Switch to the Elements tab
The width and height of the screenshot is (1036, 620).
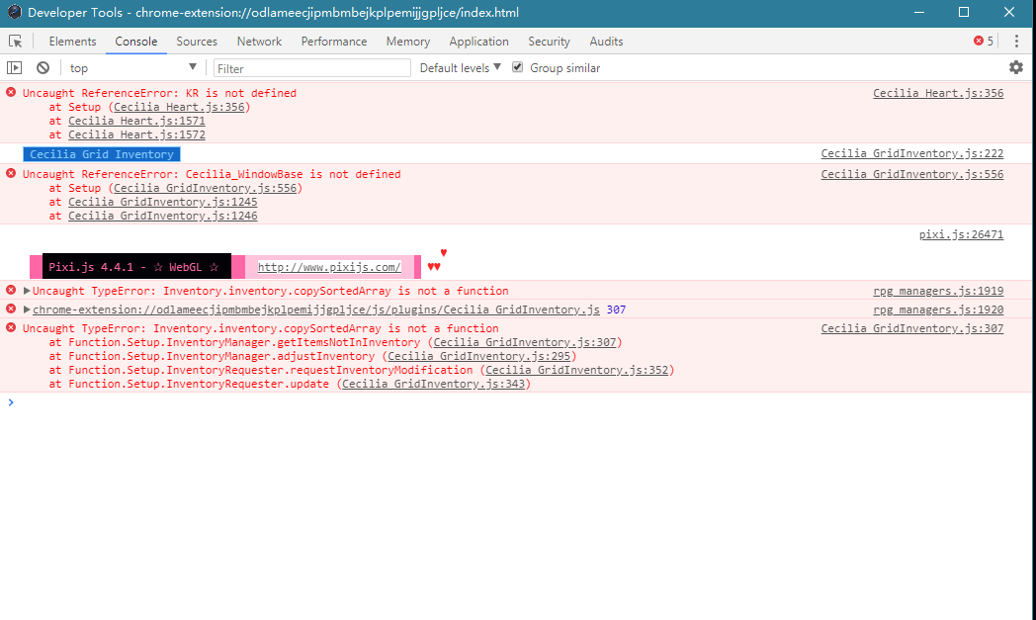tap(73, 41)
